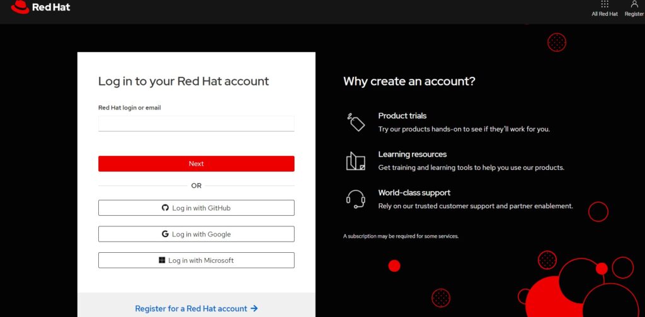Click the 'Log in to your Red Hat account' heading
Image resolution: width=645 pixels, height=317 pixels.
pyautogui.click(x=183, y=81)
